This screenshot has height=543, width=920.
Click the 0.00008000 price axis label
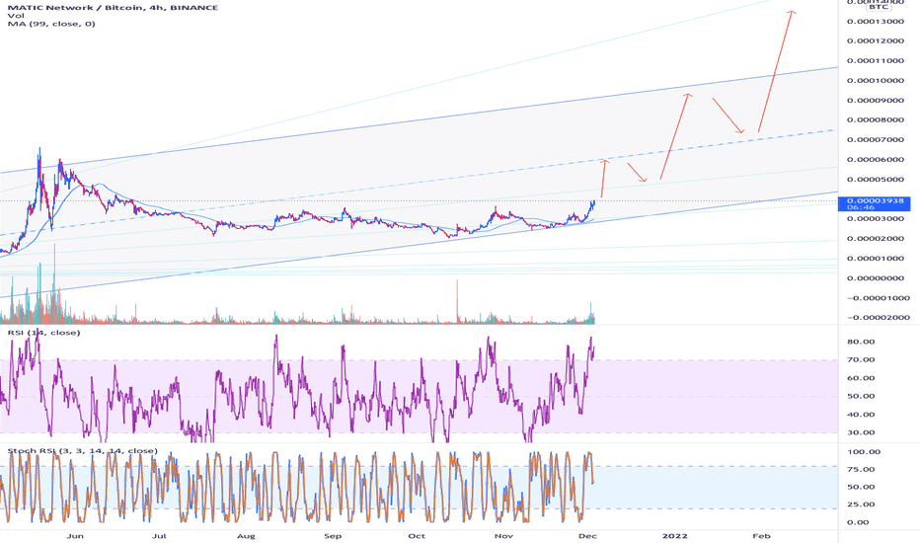click(876, 120)
